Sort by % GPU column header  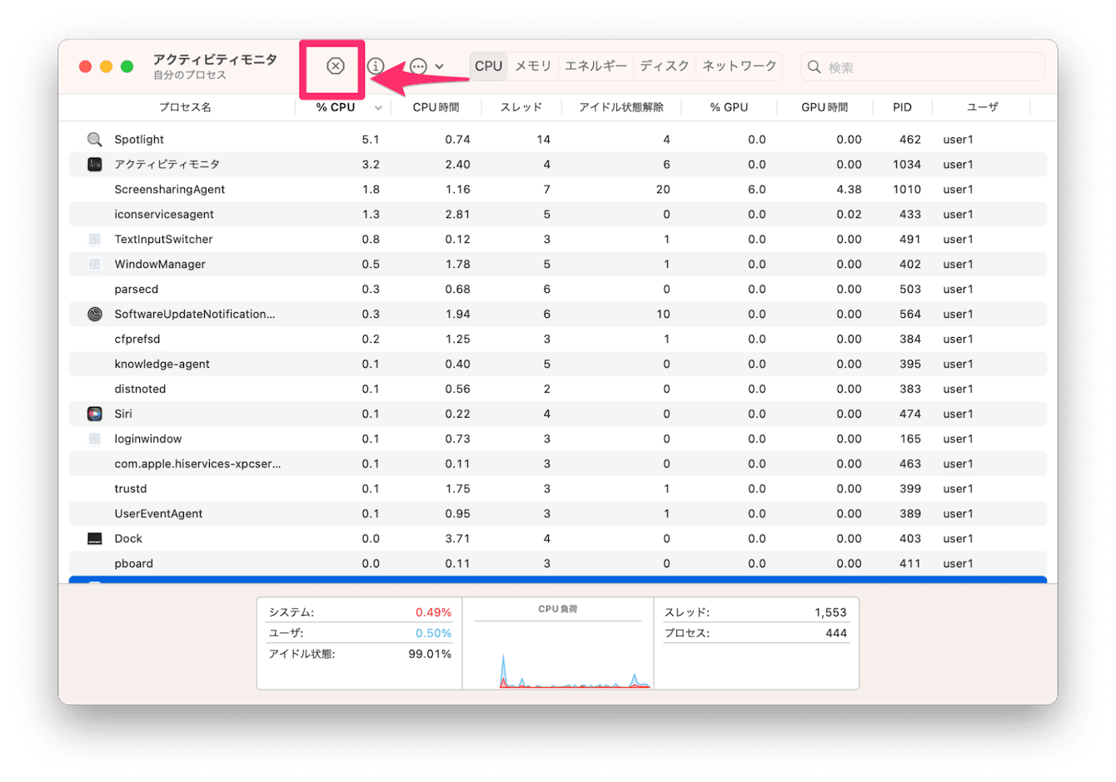tap(729, 107)
